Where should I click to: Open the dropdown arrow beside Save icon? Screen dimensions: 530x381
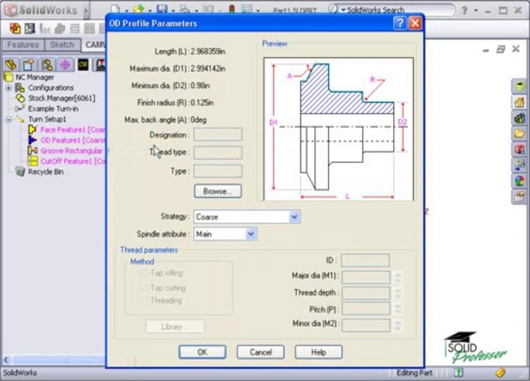(x=173, y=11)
